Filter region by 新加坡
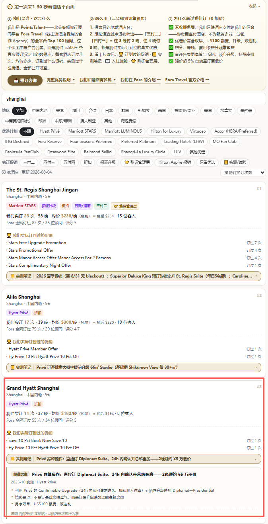Viewport: 268px width, 524px height. [x=144, y=110]
